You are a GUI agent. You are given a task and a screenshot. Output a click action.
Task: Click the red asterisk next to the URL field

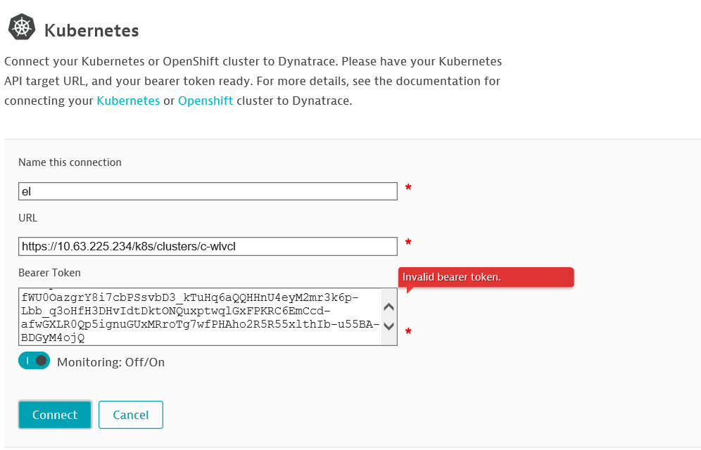(408, 244)
